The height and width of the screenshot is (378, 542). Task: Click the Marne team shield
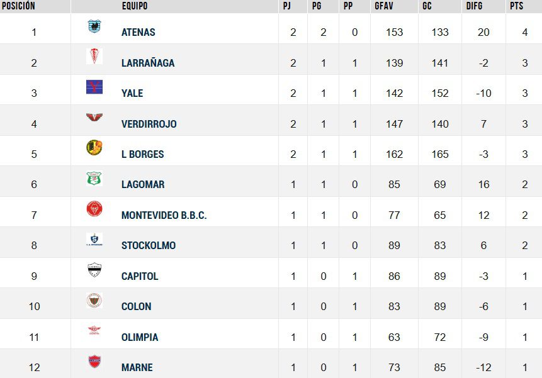pos(94,362)
